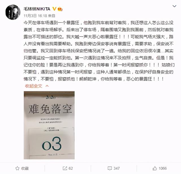181x174 pixels.
Task: Click the thumbs-up like icon
Action: point(155,168)
